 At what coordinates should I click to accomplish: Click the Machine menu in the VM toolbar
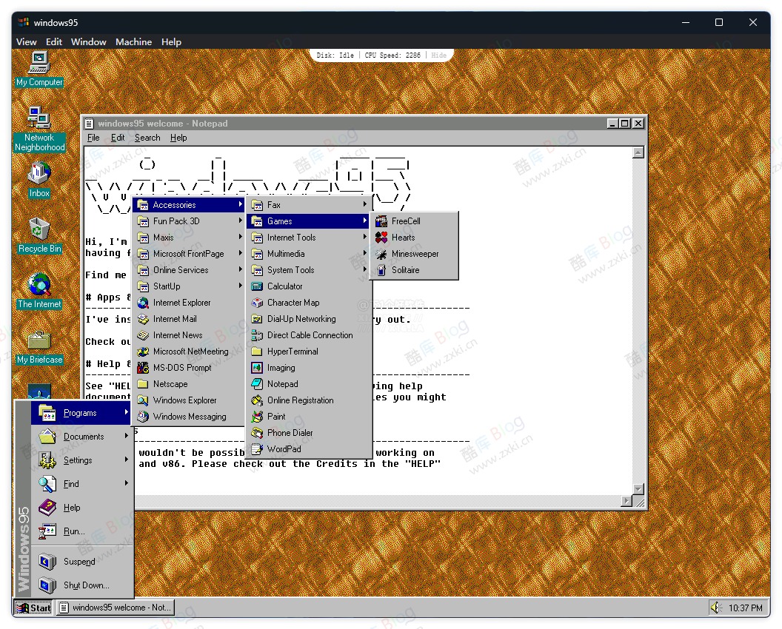pos(133,41)
